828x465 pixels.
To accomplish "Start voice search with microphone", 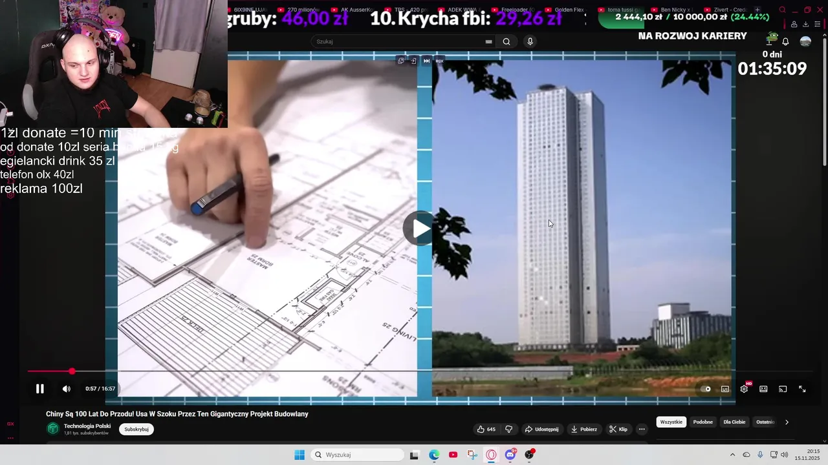I will 530,41.
